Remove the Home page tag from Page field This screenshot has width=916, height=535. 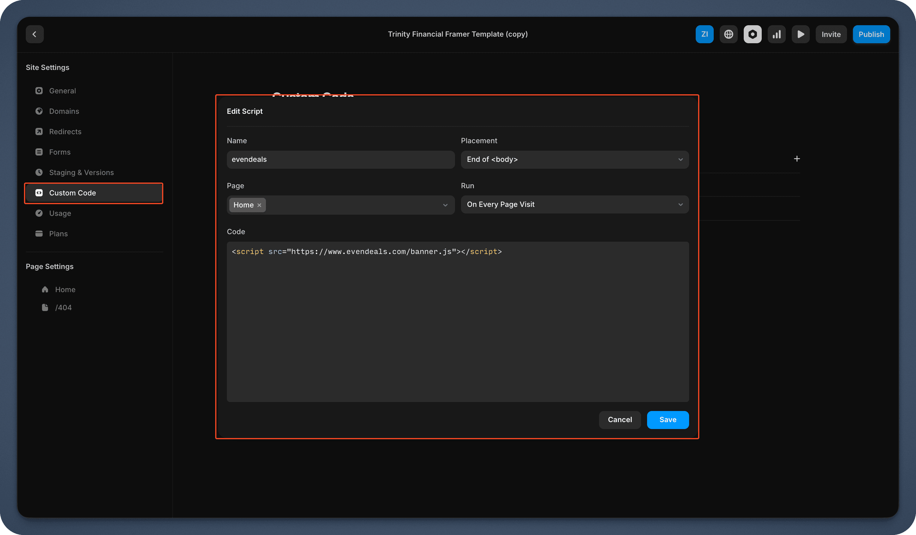pos(259,205)
